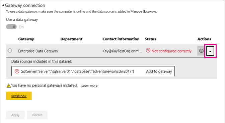Collapse the Gateway connection section

click(3, 5)
